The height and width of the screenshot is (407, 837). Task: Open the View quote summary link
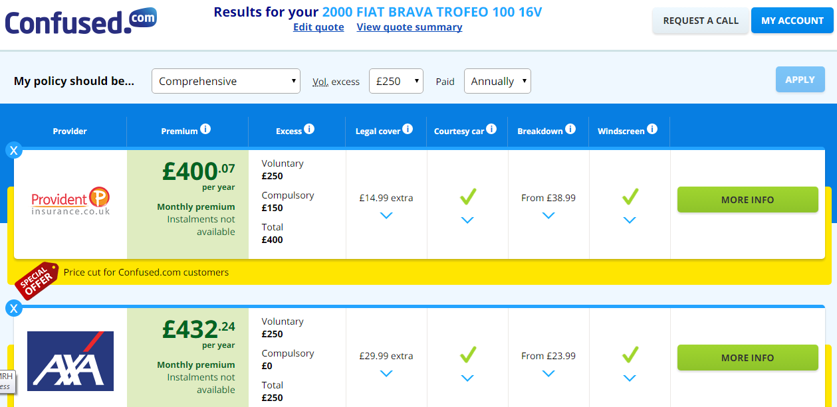pyautogui.click(x=410, y=27)
